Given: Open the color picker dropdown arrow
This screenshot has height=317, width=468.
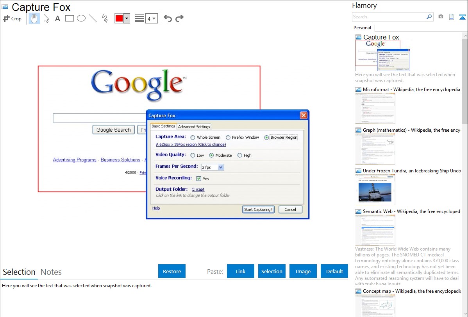Looking at the screenshot, I should tap(127, 18).
